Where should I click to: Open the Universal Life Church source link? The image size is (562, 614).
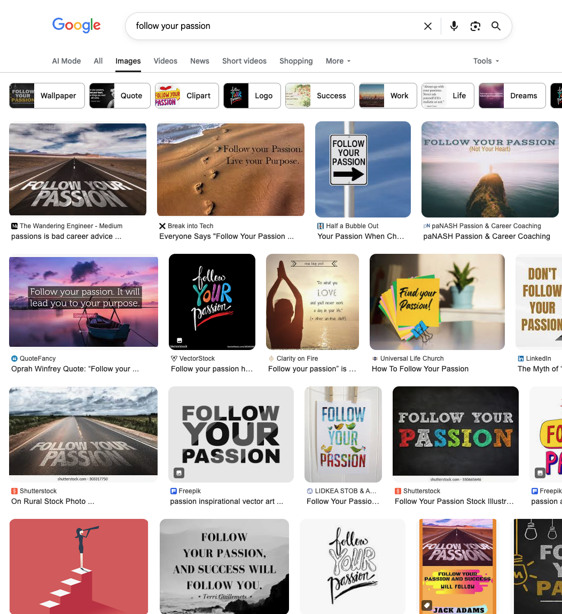point(411,359)
